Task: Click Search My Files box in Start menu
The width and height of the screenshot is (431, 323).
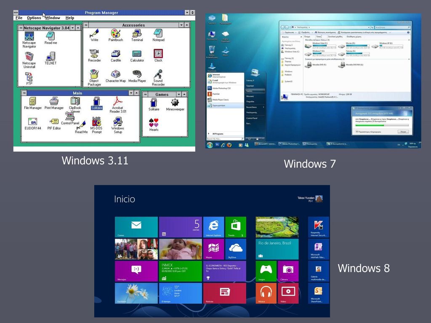Action: pos(225,139)
